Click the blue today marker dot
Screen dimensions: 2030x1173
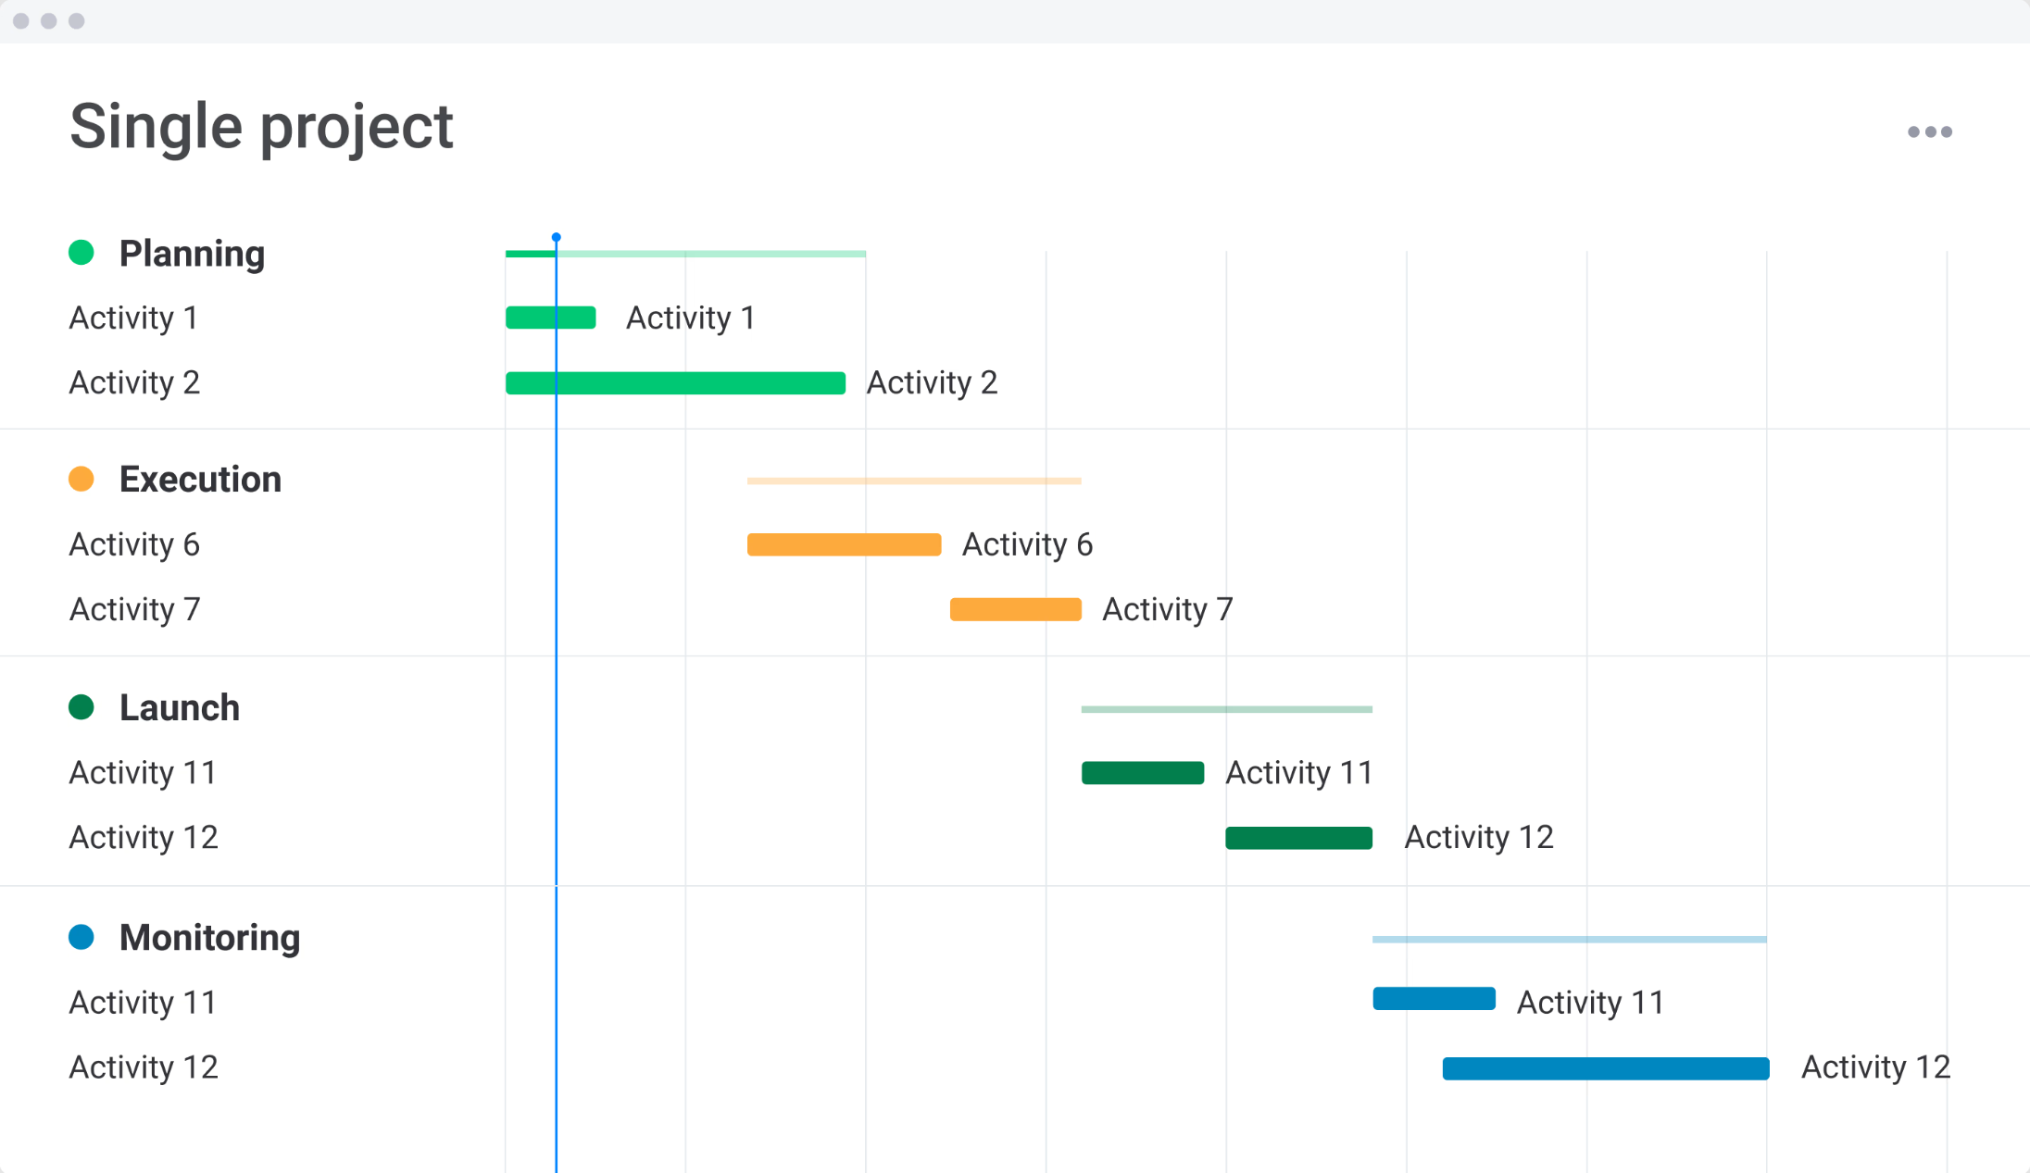point(556,238)
